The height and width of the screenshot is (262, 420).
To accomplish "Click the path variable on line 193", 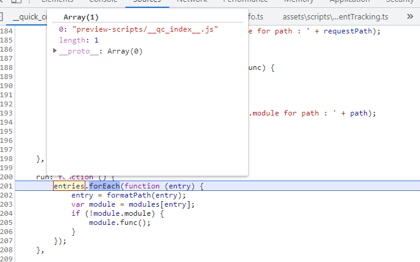I will pyautogui.click(x=358, y=113).
